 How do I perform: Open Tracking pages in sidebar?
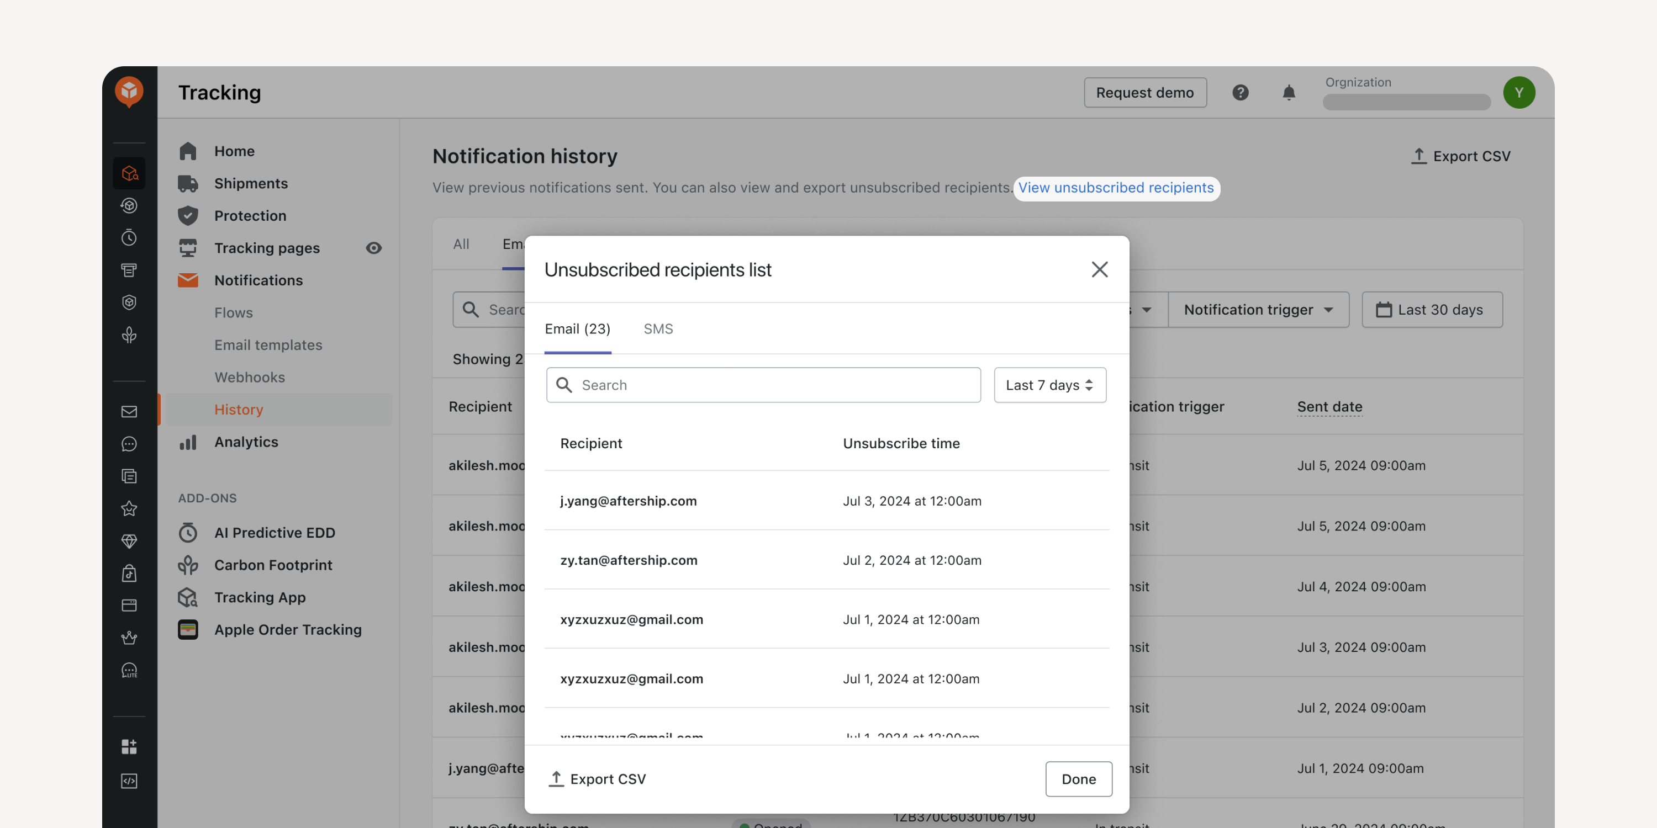tap(266, 248)
